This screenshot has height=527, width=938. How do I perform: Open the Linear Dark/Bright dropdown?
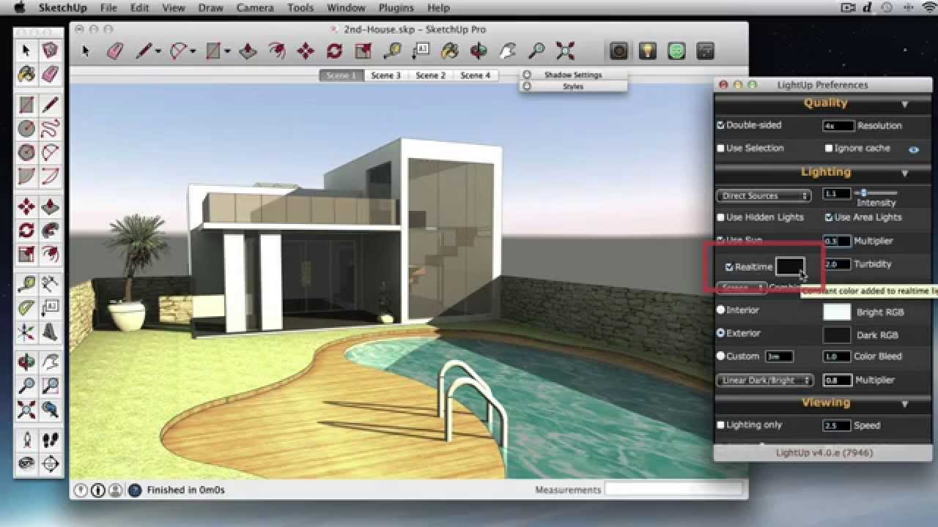765,380
